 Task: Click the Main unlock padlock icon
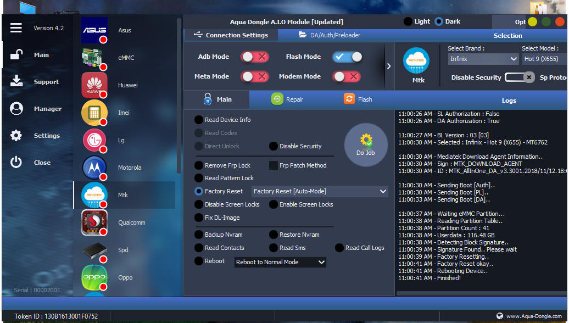(16, 55)
